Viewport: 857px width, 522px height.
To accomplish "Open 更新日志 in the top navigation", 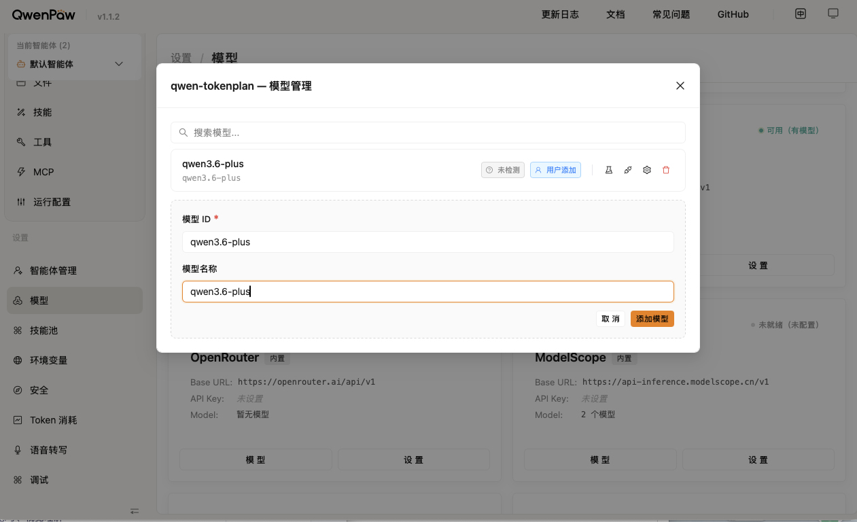I will click(x=560, y=14).
